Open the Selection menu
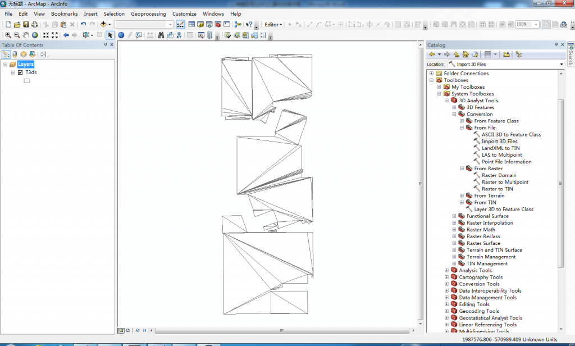This screenshot has width=575, height=346. tap(114, 14)
